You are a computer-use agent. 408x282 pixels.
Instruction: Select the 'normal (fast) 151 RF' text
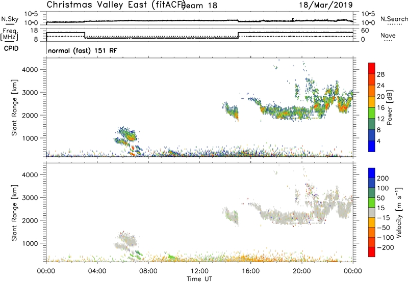click(83, 50)
